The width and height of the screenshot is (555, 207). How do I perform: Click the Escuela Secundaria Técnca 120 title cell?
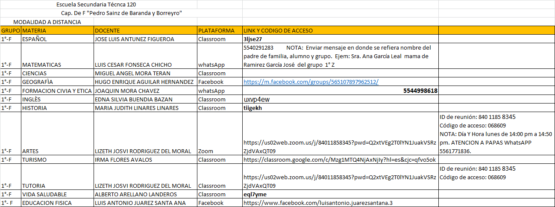click(x=96, y=5)
